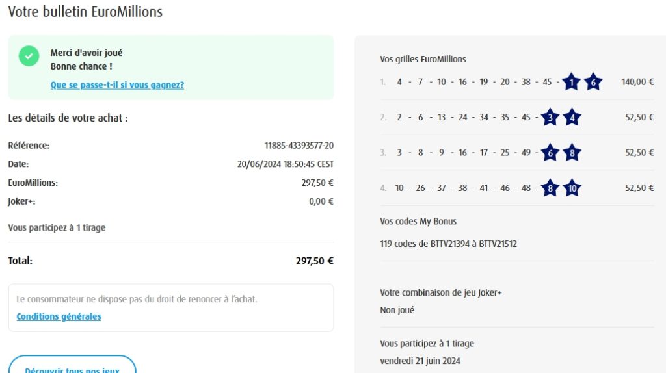Click the 140,00 € price of grid 1
The height and width of the screenshot is (373, 666).
point(637,82)
